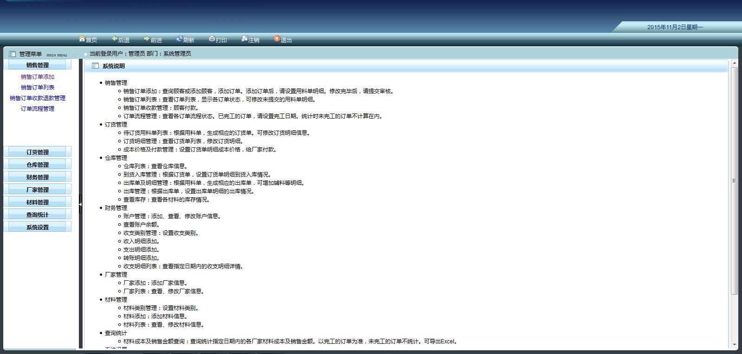The height and width of the screenshot is (354, 742).
Task: Click the 后退 back arrow icon
Action: click(x=115, y=39)
